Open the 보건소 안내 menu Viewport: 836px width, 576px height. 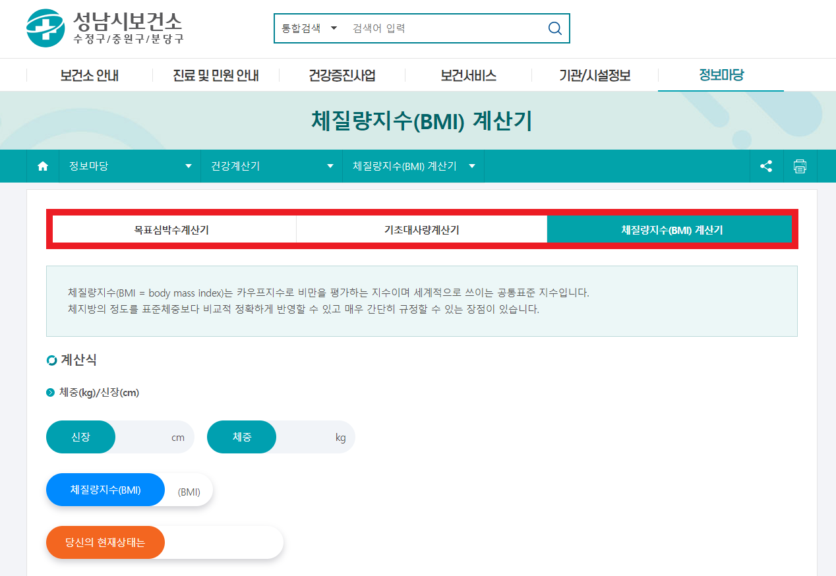(x=88, y=75)
